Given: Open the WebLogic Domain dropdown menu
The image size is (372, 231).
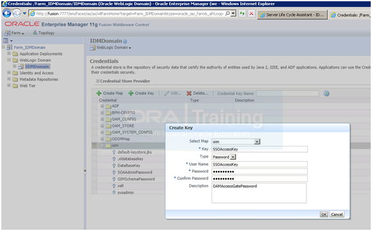Looking at the screenshot, I should [x=114, y=47].
